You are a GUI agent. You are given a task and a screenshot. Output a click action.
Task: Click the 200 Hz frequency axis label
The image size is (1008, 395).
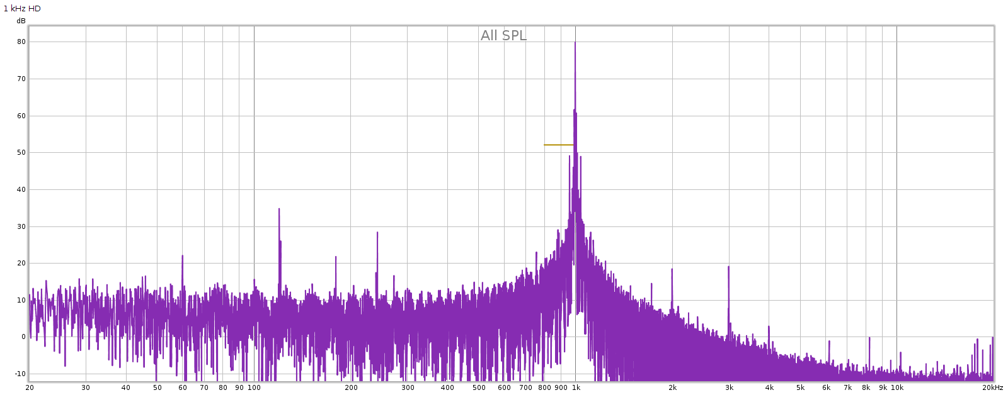(351, 387)
